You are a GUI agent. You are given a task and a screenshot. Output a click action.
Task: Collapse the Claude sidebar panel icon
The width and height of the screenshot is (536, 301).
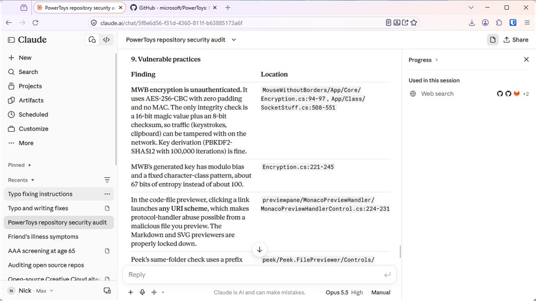click(x=11, y=40)
